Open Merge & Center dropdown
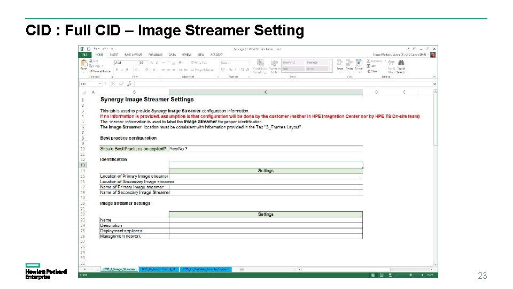This screenshot has width=513, height=289. tap(215, 70)
